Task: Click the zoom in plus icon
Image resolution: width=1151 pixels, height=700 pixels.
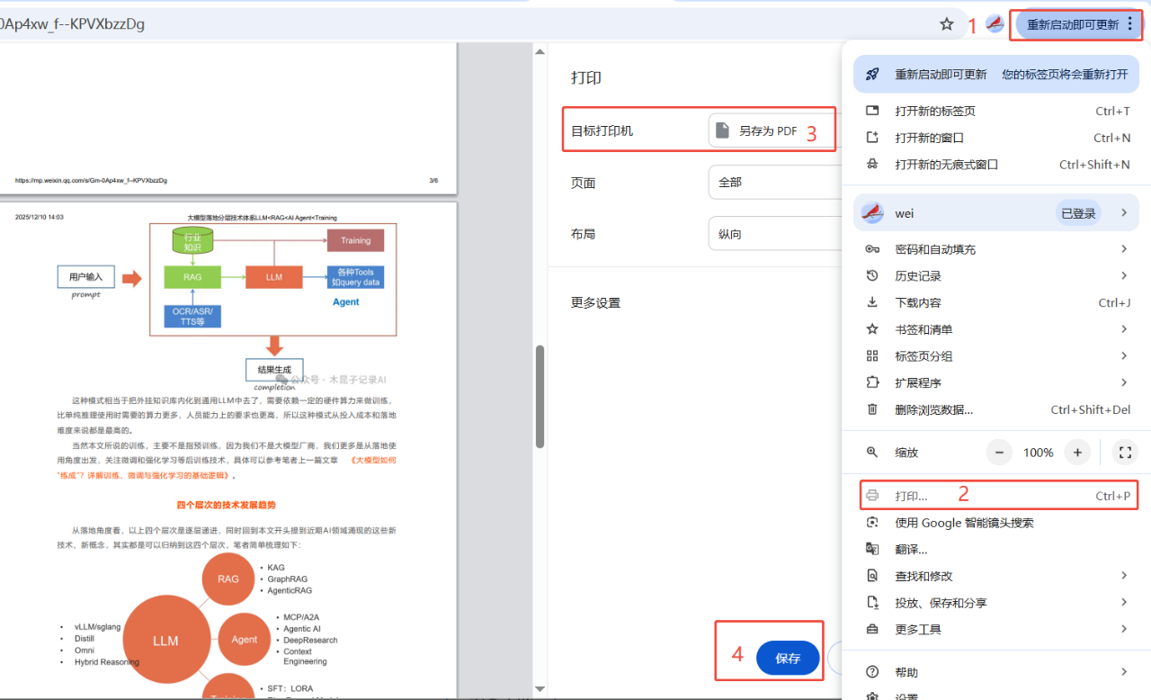Action: [1077, 452]
